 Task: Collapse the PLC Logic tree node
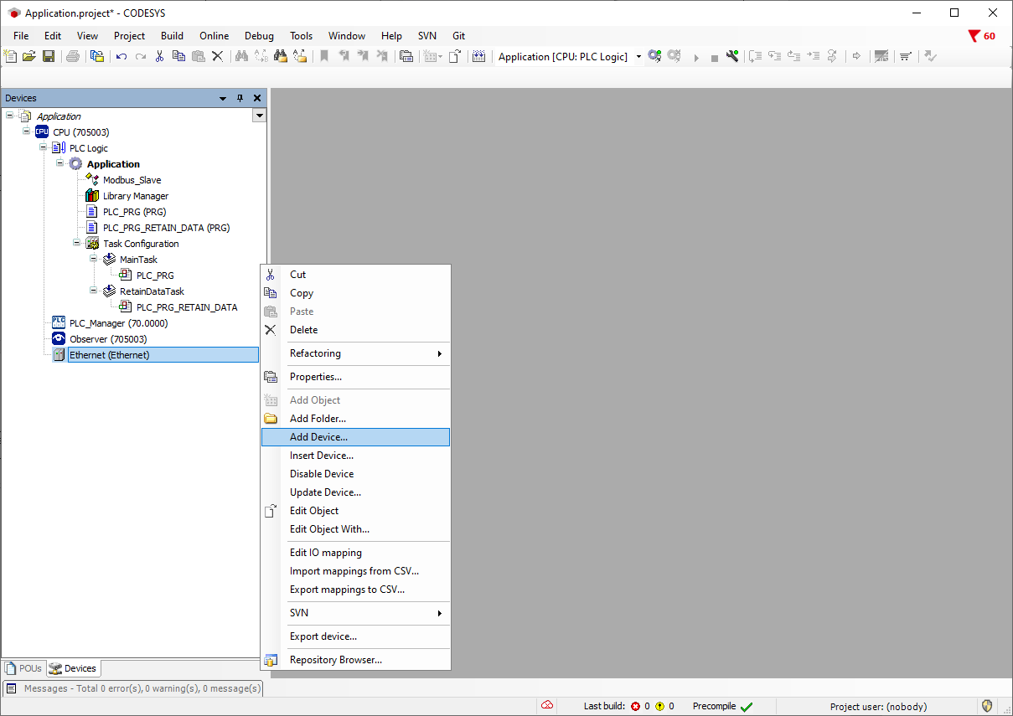44,148
